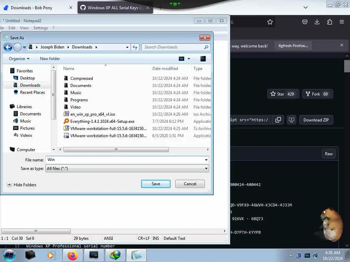Click the File name input field
350x262 pixels.
pyautogui.click(x=125, y=160)
